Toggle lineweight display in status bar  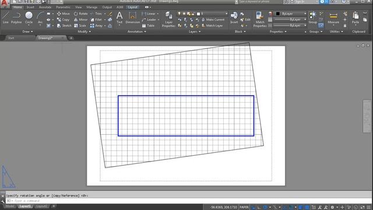[301, 208]
